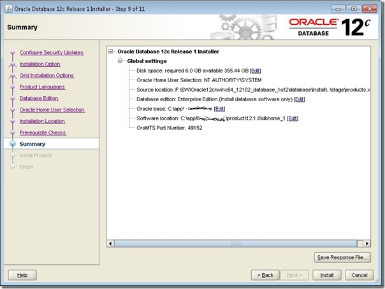Open Help for the installer
Viewport: 385px width, 289px height.
coord(22,275)
